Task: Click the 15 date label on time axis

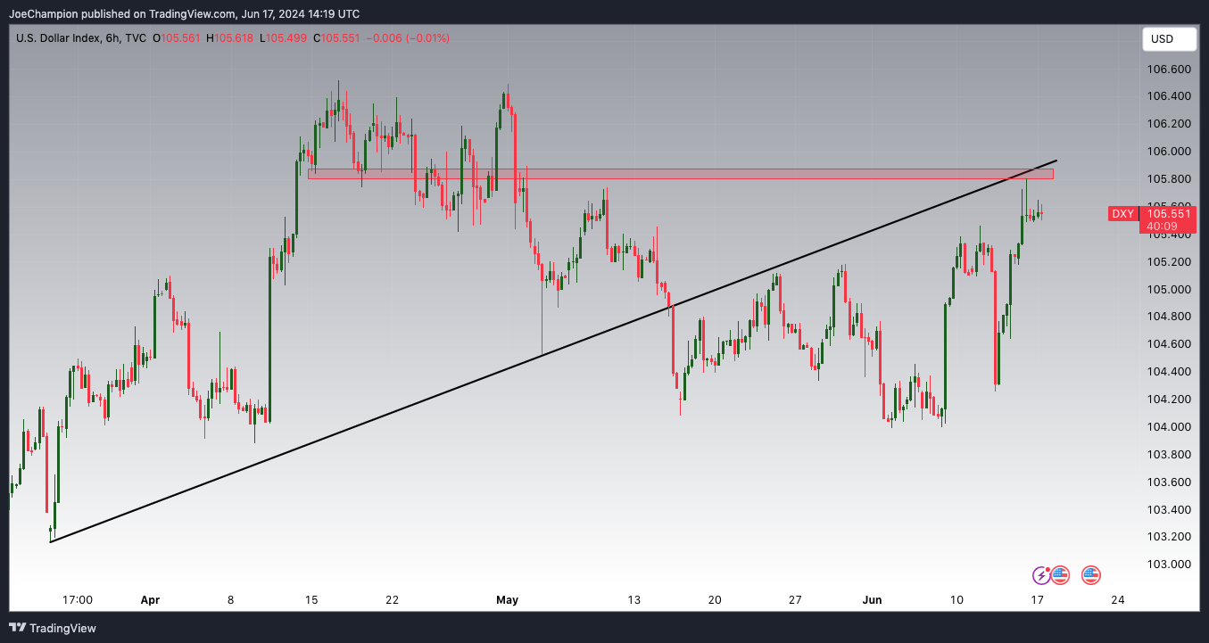Action: [x=311, y=600]
